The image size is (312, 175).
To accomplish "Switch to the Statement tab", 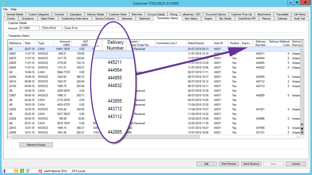I will pos(144,19).
